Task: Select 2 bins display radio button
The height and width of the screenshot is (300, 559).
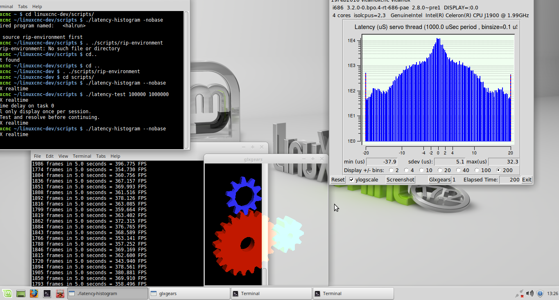Action: pyautogui.click(x=391, y=170)
